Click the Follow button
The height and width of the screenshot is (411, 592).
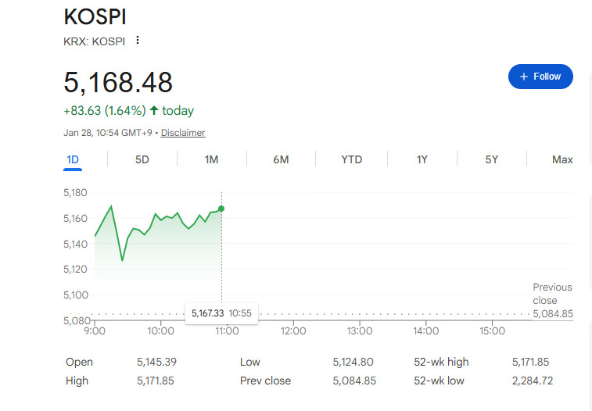(x=540, y=77)
